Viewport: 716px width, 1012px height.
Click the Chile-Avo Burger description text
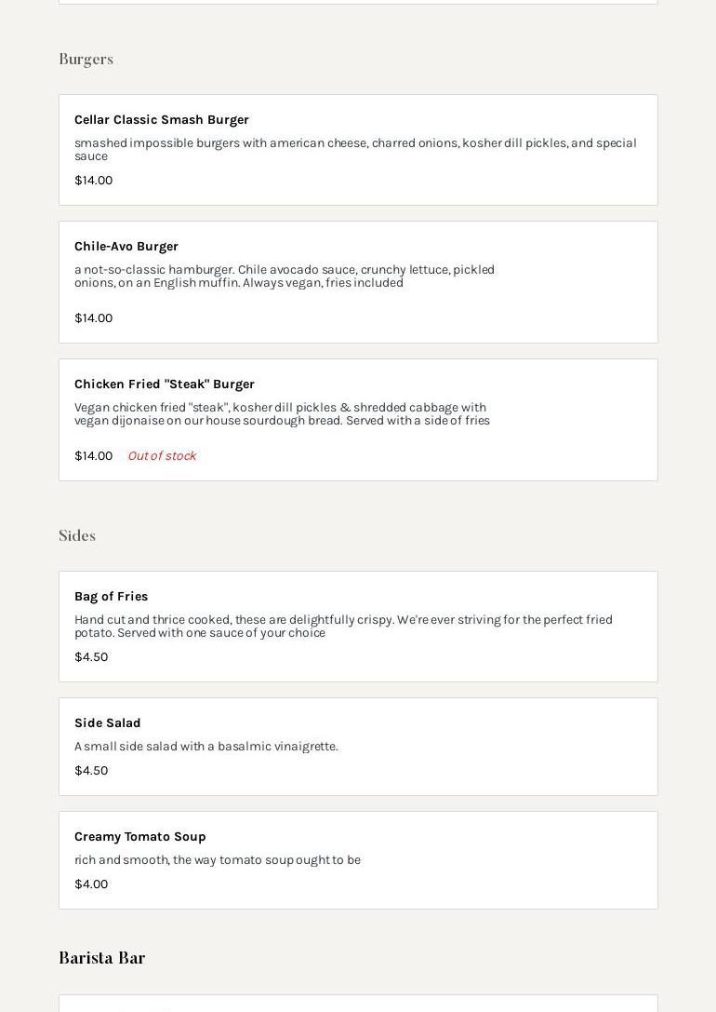pos(285,277)
